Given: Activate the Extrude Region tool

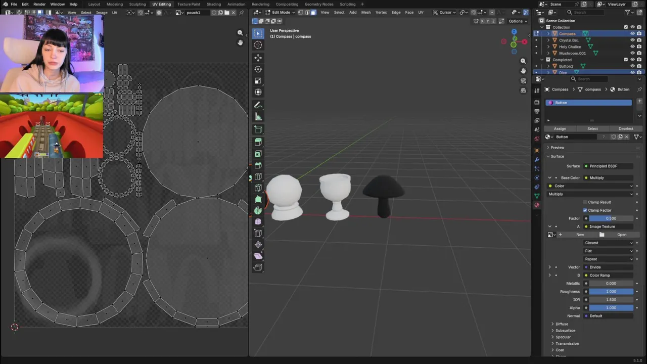Looking at the screenshot, I should click(258, 142).
